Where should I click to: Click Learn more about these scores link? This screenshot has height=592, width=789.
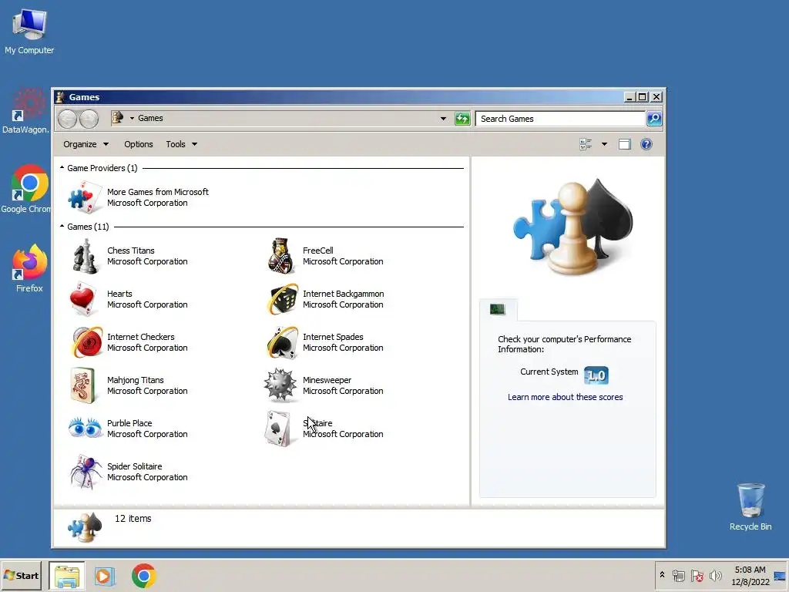tap(565, 397)
